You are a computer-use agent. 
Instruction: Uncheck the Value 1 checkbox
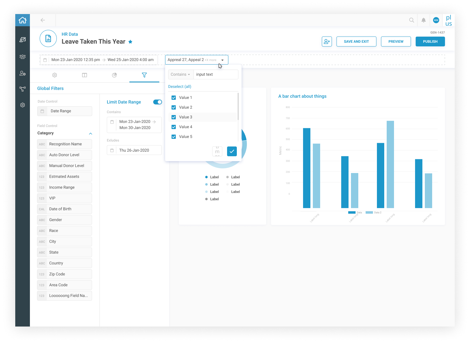tap(174, 98)
